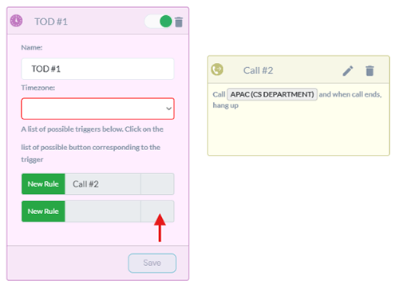Click empty cell right of Call #2 rule
399x289 pixels.
click(x=157, y=184)
